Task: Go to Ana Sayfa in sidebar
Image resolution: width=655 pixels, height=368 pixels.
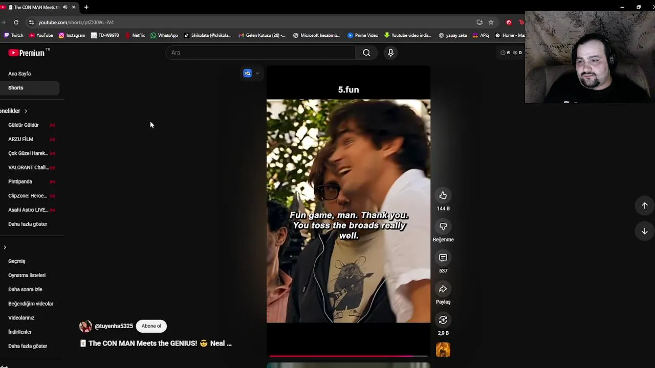Action: click(x=19, y=74)
